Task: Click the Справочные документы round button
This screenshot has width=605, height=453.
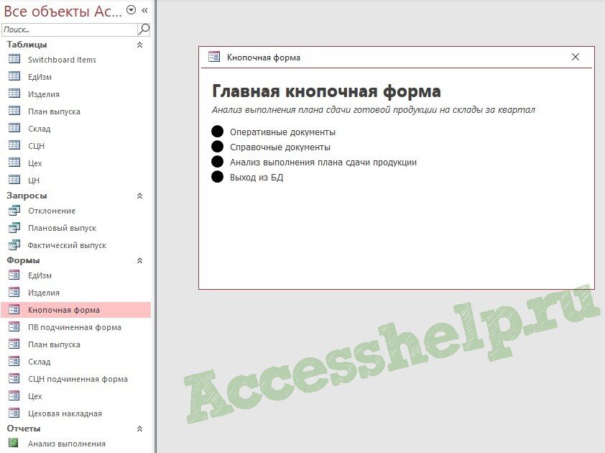Action: point(217,147)
